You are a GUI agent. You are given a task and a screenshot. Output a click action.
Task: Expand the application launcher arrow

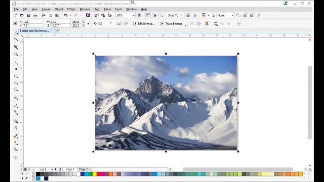208,15
